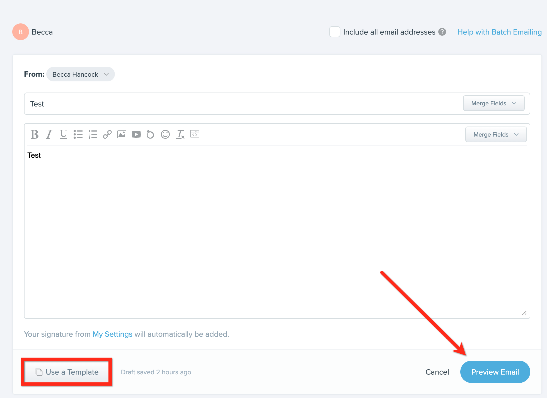547x398 pixels.
Task: Open body editor Merge Fields dropdown
Action: pos(496,135)
